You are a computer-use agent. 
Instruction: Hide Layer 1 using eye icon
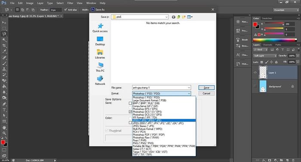coord(255,72)
